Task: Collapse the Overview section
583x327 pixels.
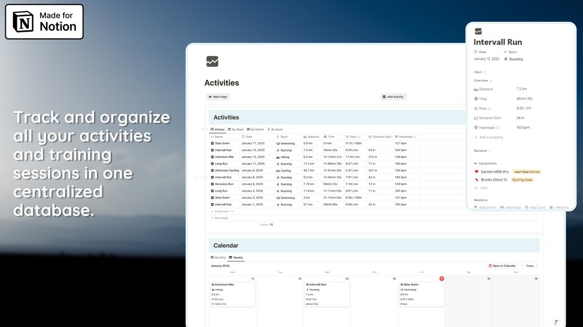Action: [483, 80]
